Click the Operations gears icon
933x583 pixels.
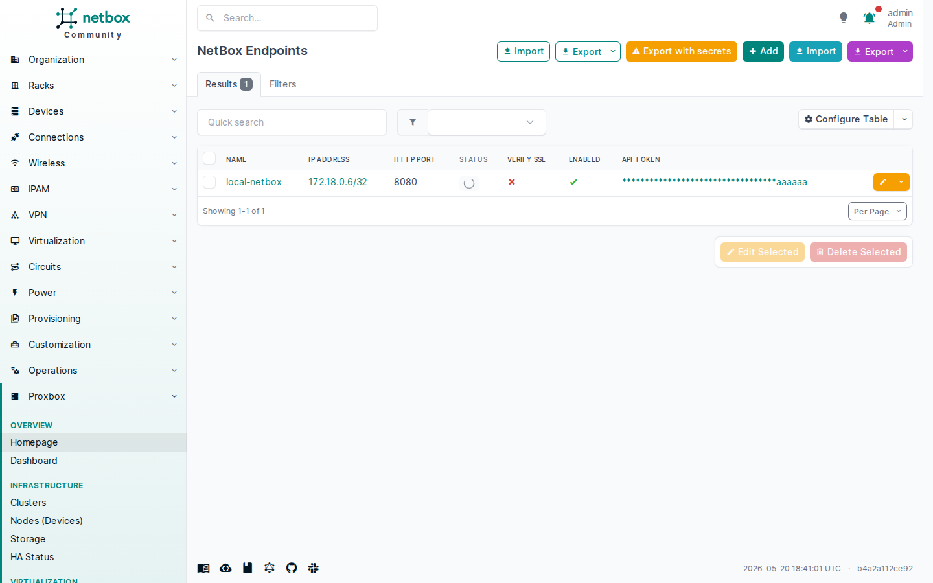15,371
